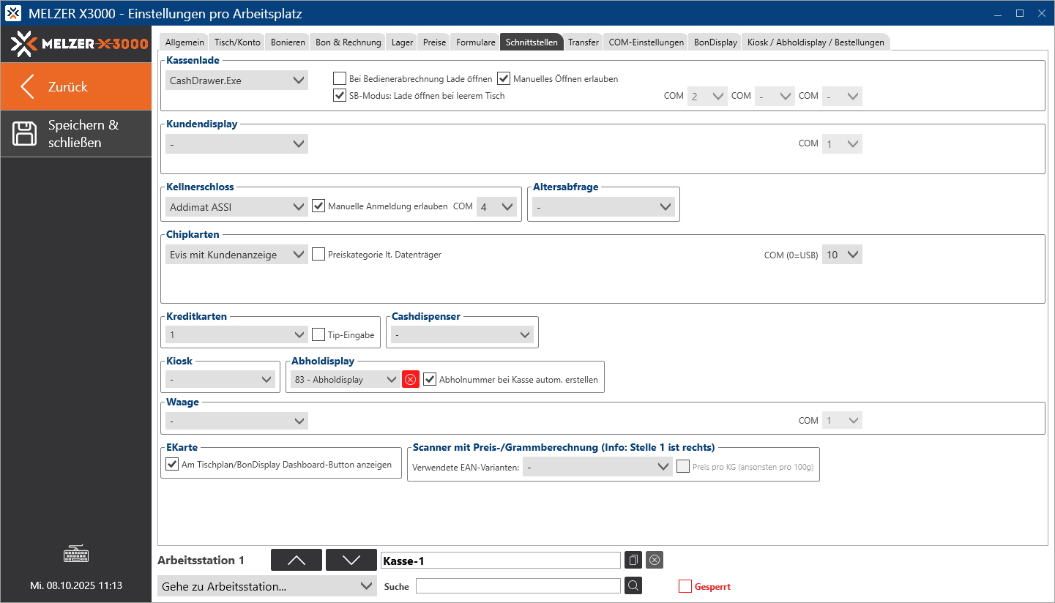This screenshot has width=1055, height=603.
Task: Toggle Abholnummer bei Kasse autom. erstellen
Action: [x=430, y=379]
